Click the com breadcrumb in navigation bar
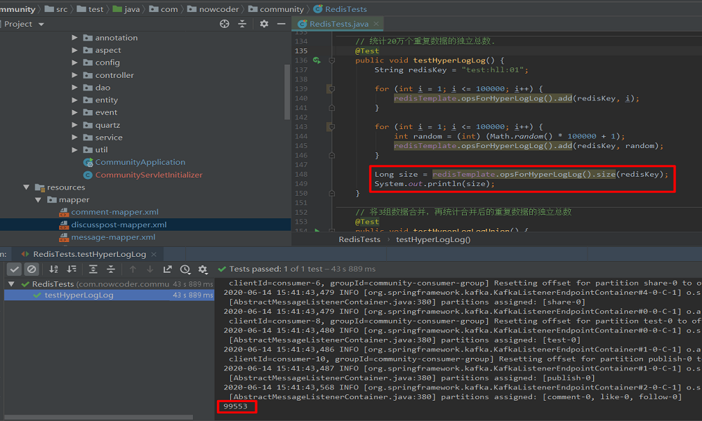The width and height of the screenshot is (702, 421). (164, 9)
